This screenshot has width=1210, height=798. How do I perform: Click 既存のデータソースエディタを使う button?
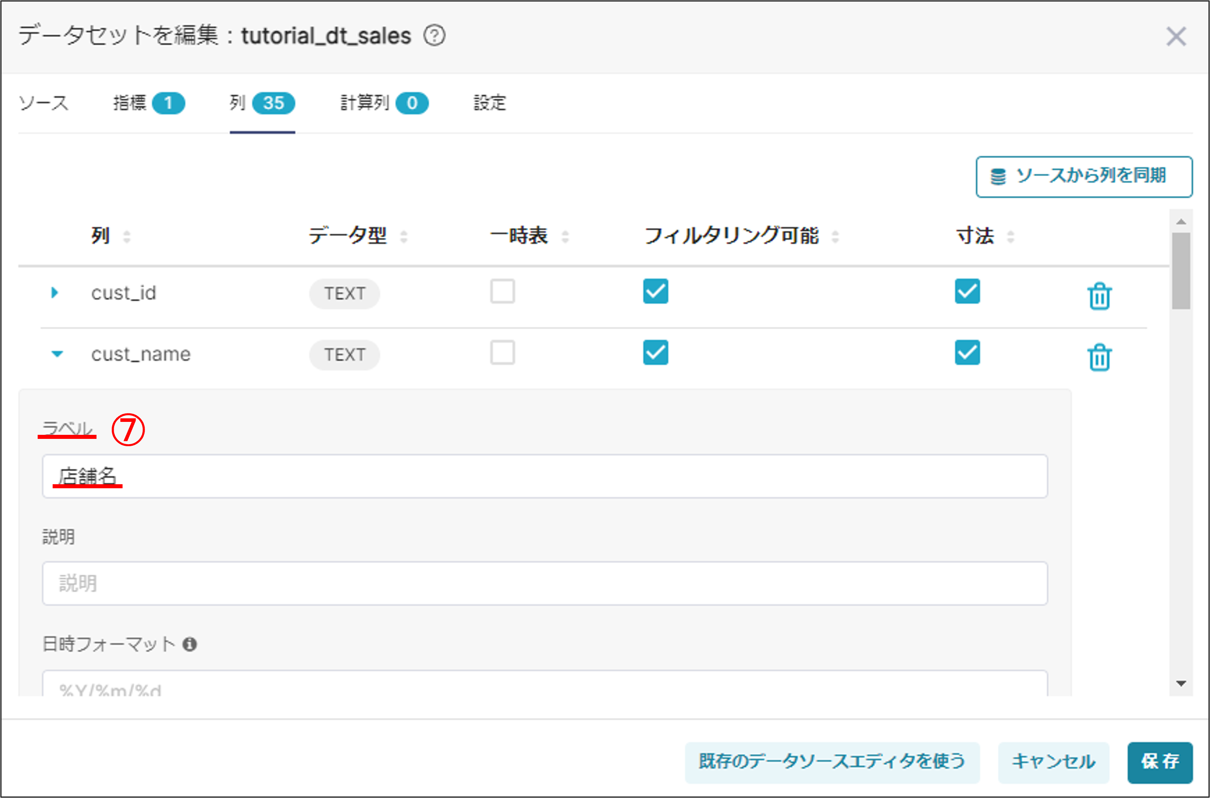coord(832,762)
